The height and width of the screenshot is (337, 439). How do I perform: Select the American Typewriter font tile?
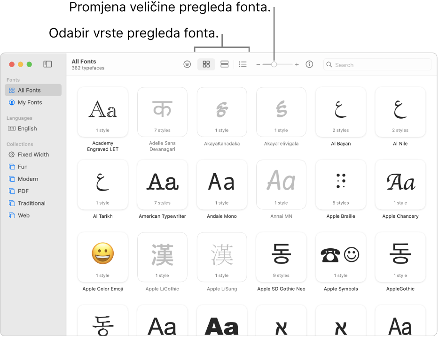click(x=162, y=184)
